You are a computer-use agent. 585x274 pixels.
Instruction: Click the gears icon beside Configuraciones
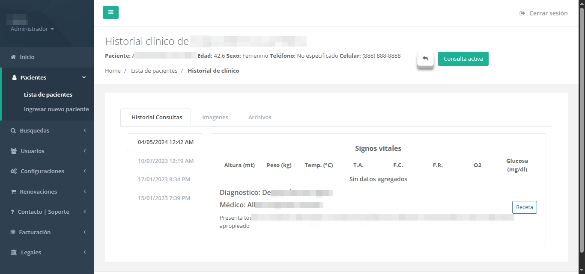pyautogui.click(x=13, y=171)
